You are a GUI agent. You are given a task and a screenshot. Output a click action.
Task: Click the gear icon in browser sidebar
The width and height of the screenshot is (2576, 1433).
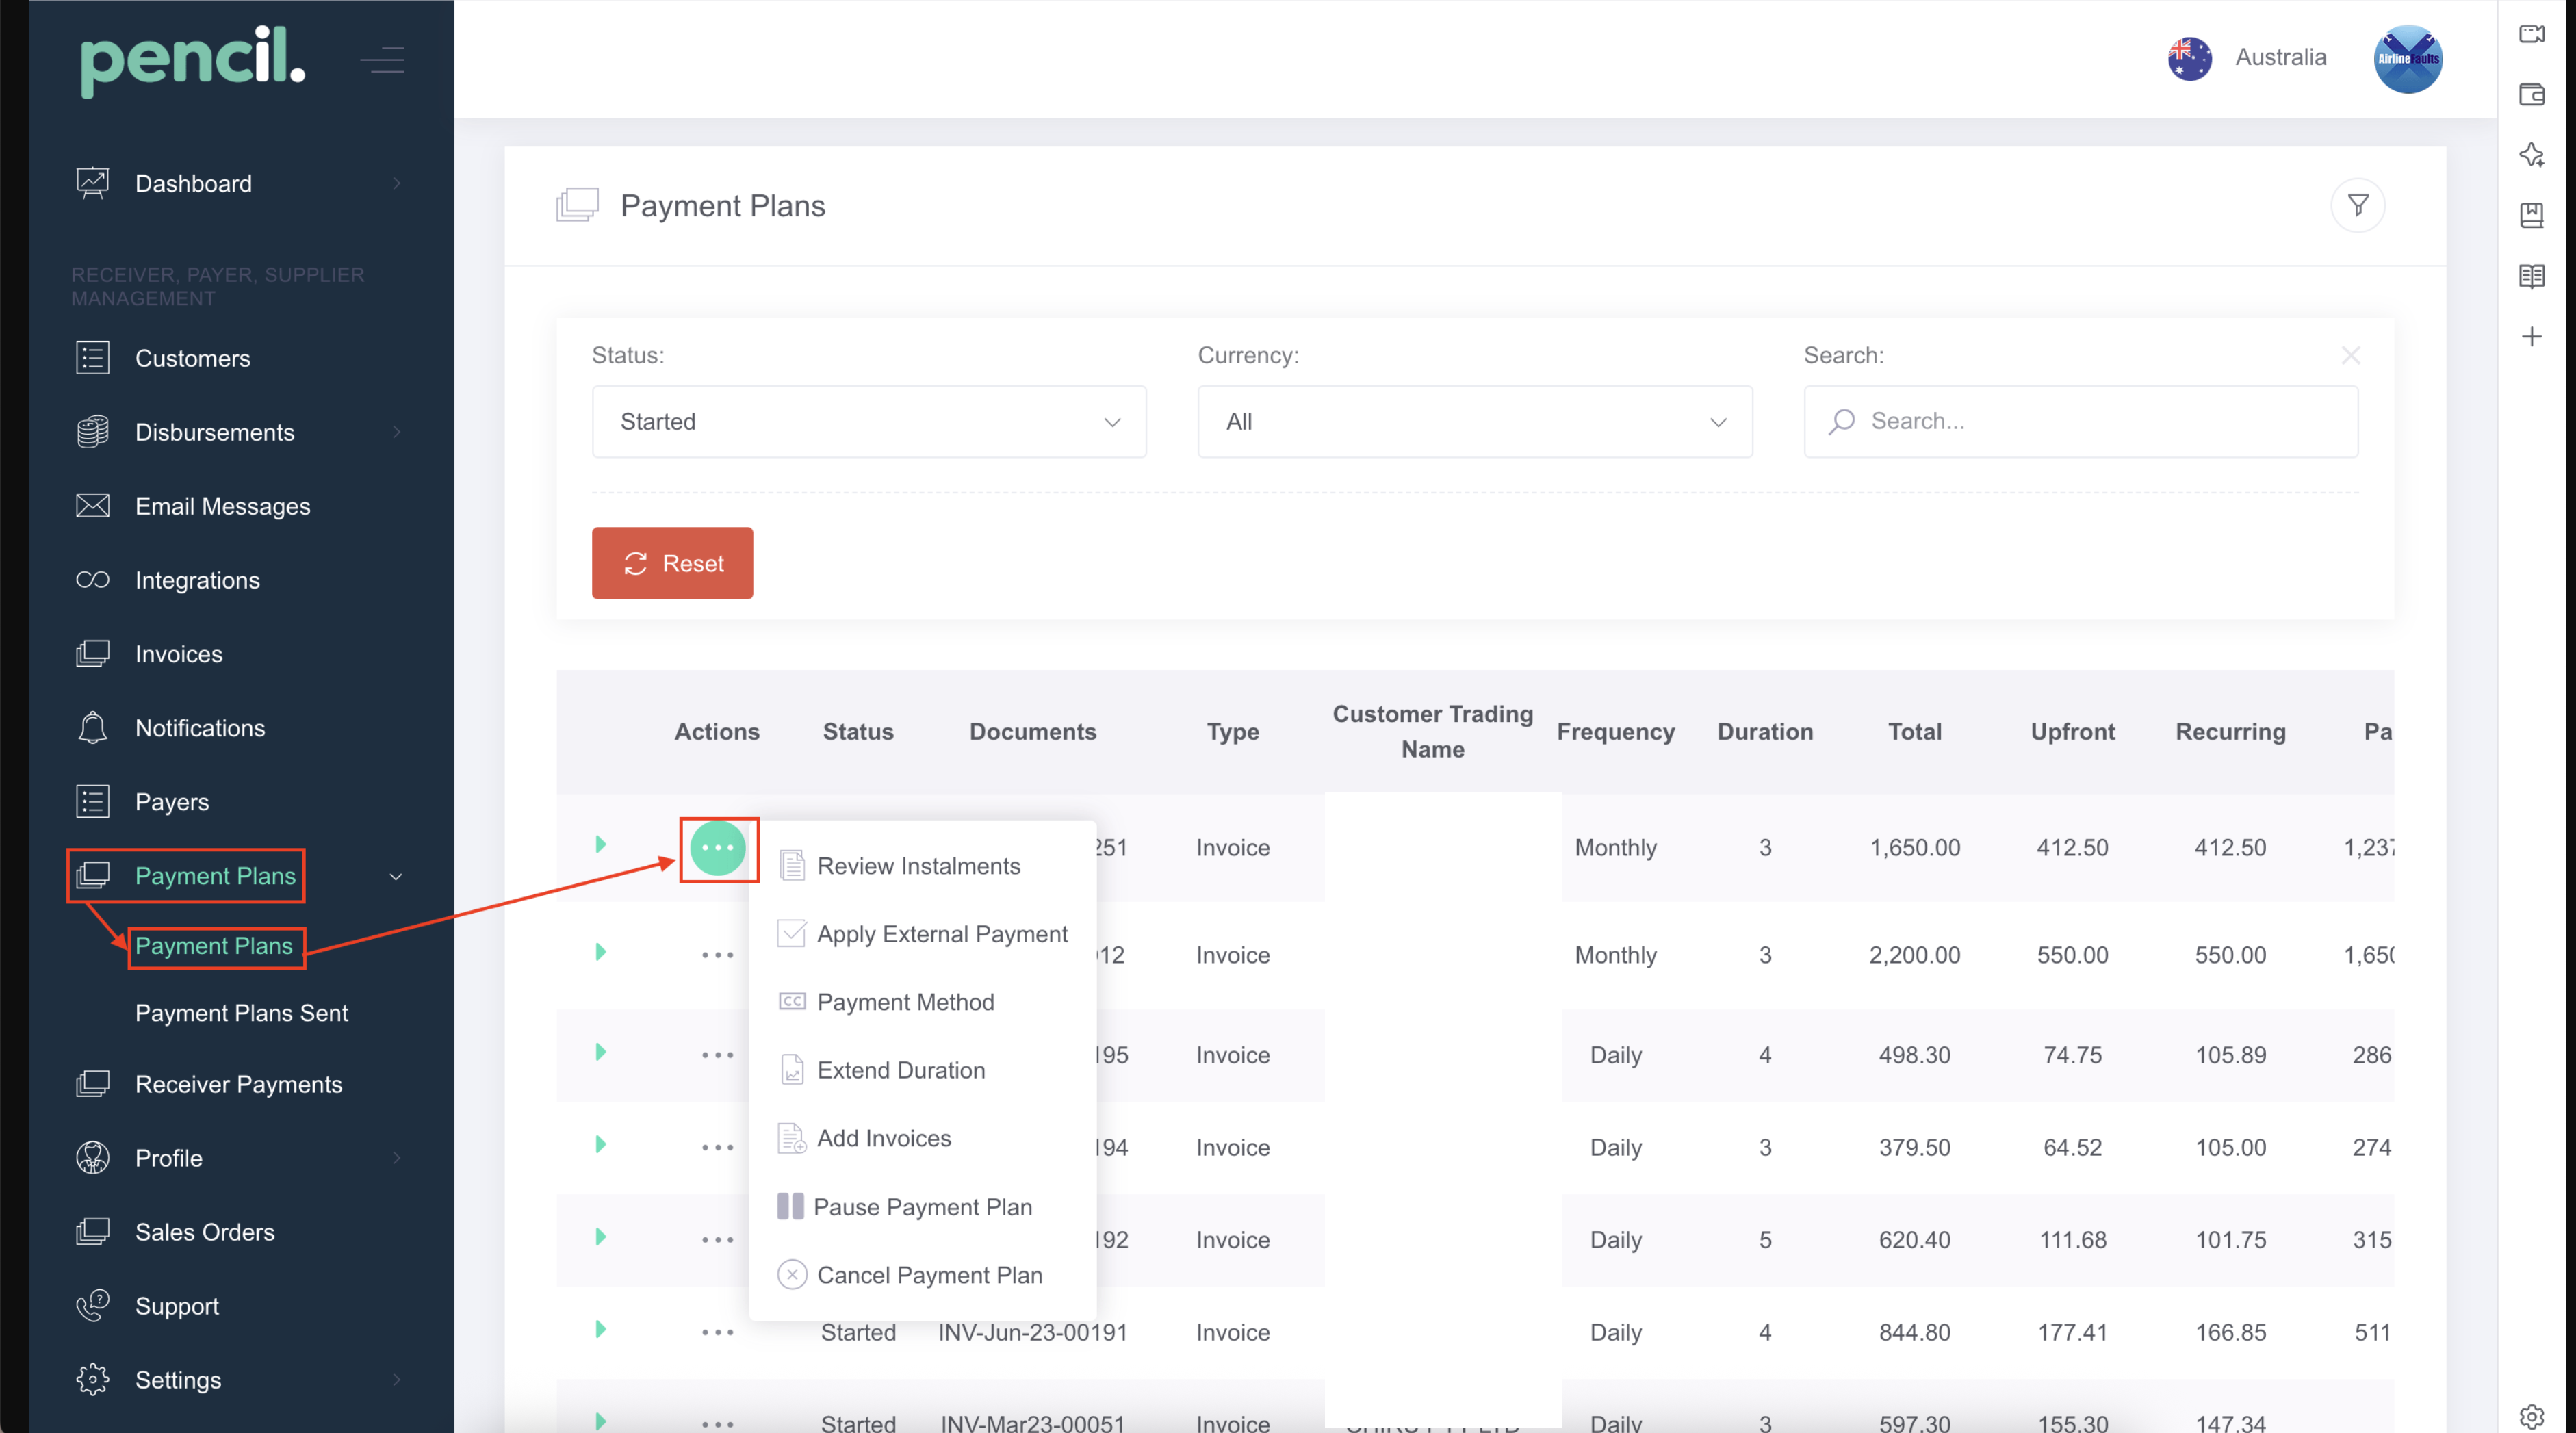tap(2531, 1416)
